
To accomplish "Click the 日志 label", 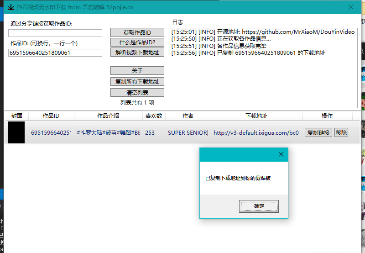I will [x=177, y=22].
